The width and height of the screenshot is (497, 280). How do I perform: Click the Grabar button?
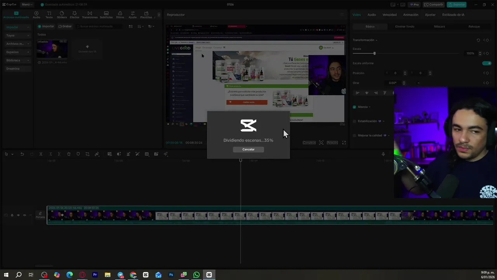coord(65,26)
